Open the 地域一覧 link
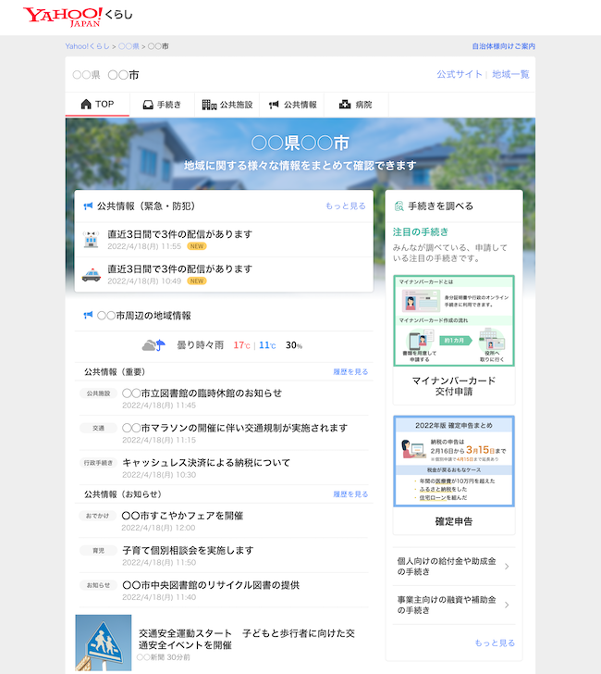The image size is (601, 674). tap(510, 74)
